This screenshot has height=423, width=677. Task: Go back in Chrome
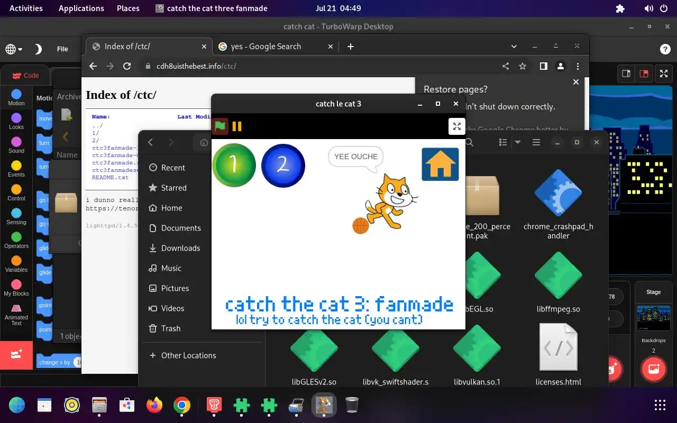pos(93,66)
